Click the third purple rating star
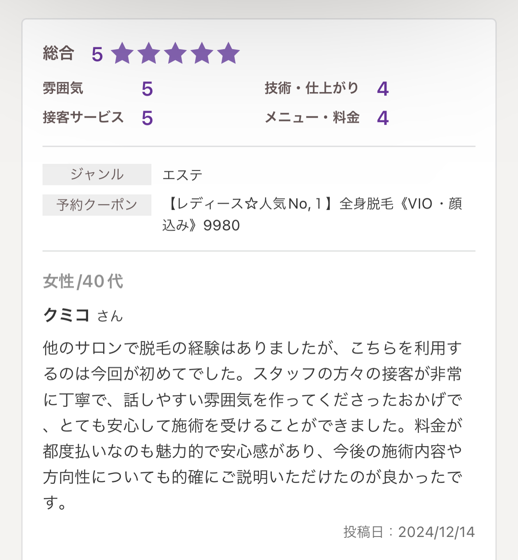The image size is (518, 560). pos(175,54)
